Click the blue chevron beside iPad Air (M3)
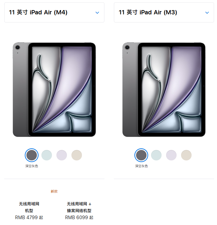The width and height of the screenshot is (217, 225). [x=207, y=13]
